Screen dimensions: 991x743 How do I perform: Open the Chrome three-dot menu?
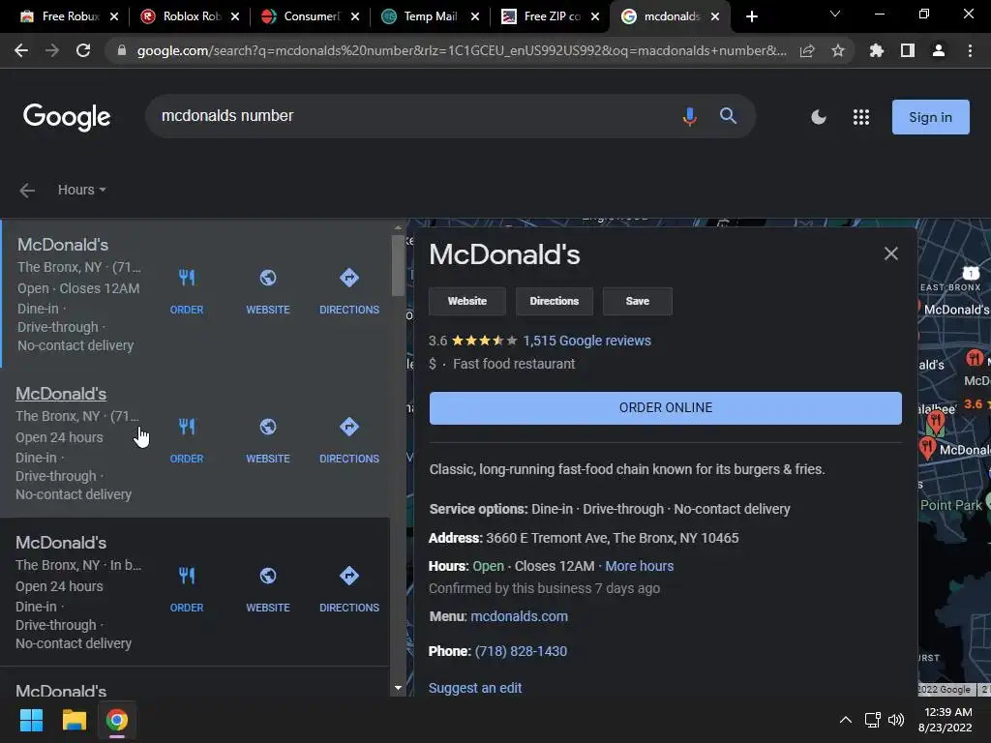coord(970,50)
